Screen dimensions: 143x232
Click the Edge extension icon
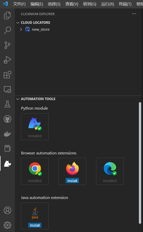(110, 168)
